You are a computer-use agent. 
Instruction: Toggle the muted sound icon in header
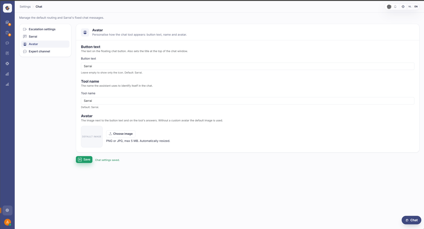(x=389, y=7)
